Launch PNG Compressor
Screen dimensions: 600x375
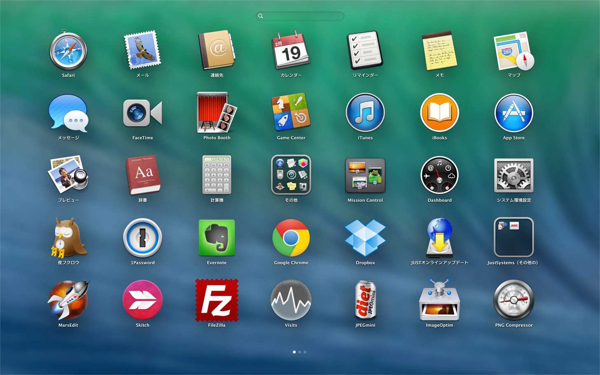514,300
